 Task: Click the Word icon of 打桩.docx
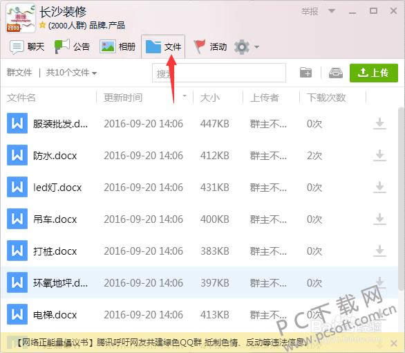(17, 251)
